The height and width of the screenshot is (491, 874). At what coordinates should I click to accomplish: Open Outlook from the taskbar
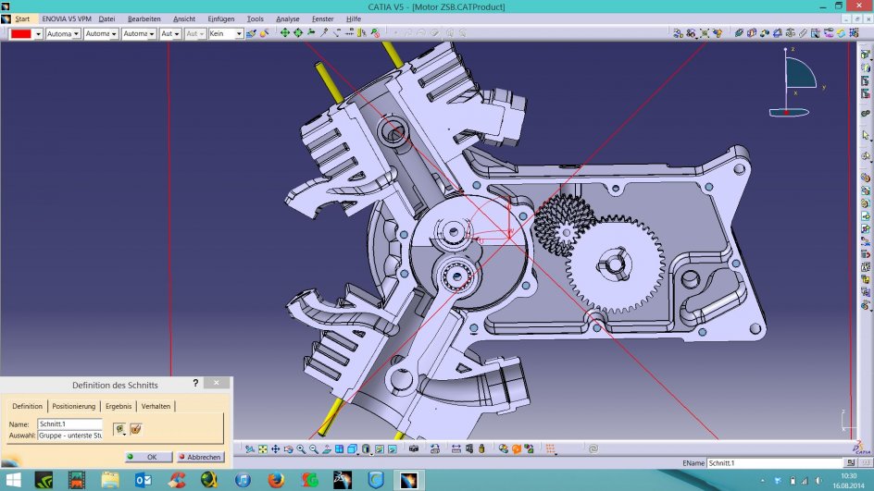click(x=144, y=479)
